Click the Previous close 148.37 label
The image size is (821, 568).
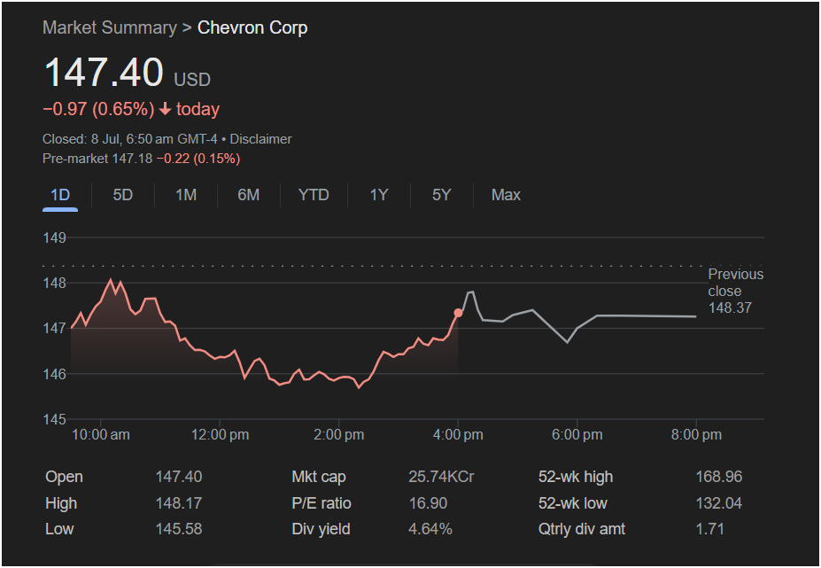736,291
